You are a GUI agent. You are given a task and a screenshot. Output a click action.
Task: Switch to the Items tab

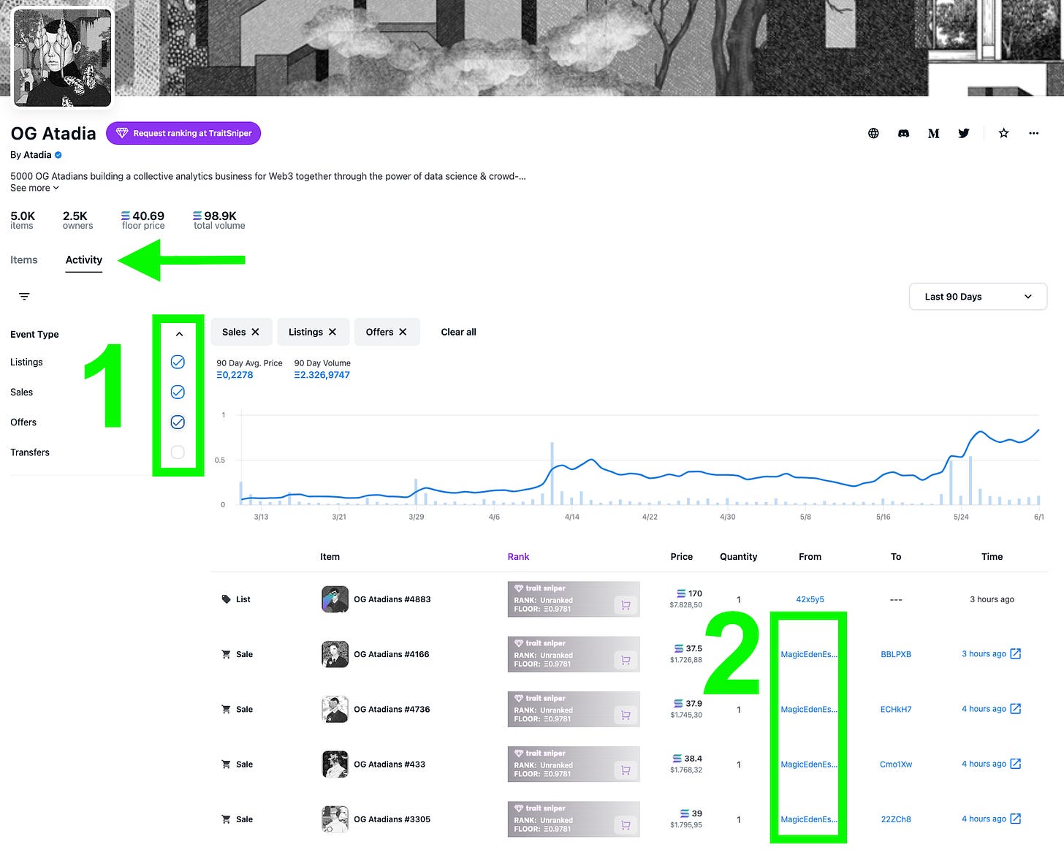(24, 259)
